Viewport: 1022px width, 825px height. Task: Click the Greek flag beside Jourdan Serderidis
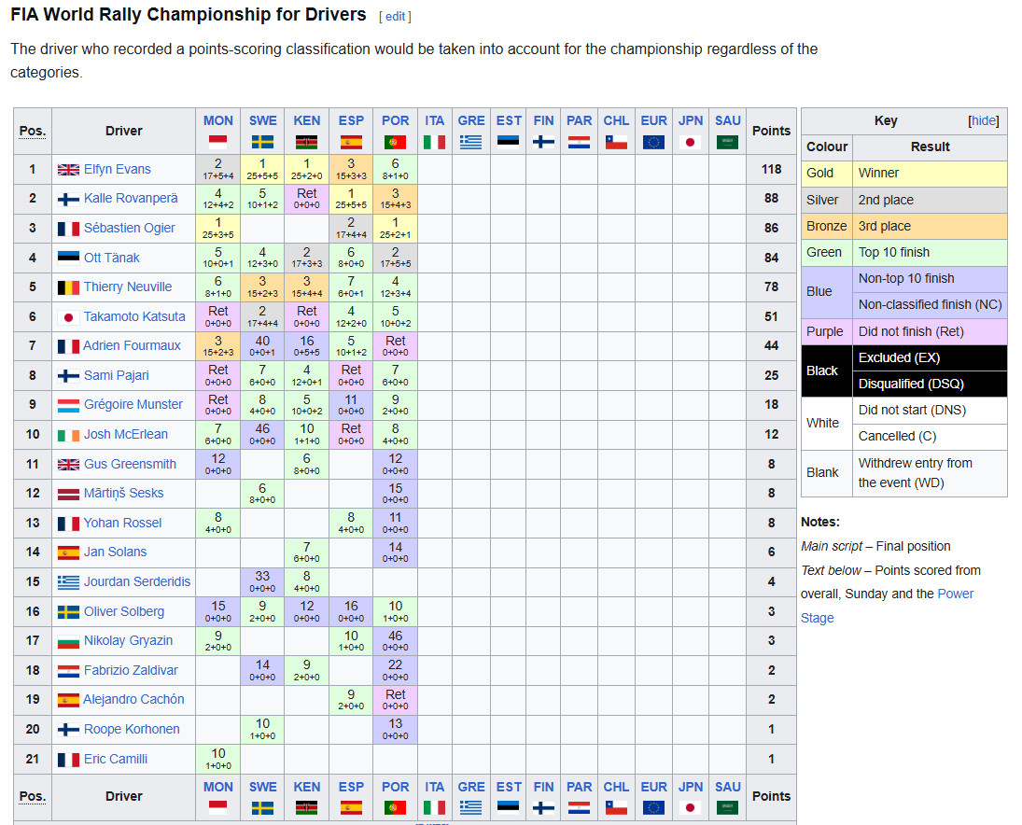point(68,582)
